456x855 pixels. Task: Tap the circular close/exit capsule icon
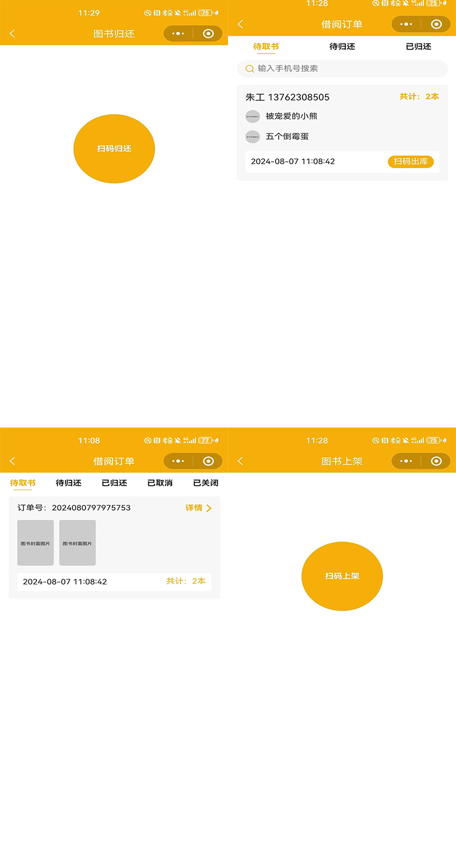pyautogui.click(x=209, y=33)
